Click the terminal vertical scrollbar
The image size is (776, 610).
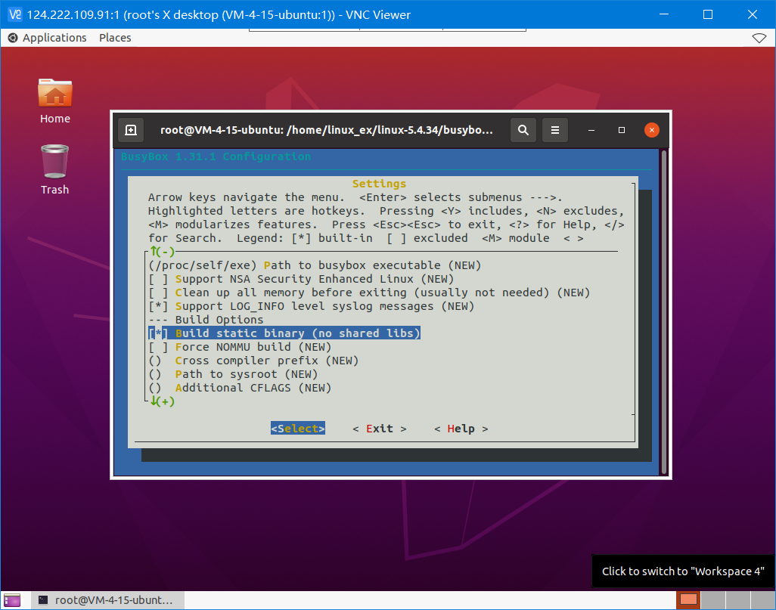point(664,311)
